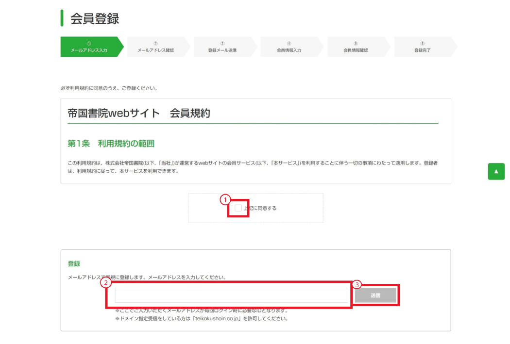Image resolution: width=510 pixels, height=344 pixels.
Task: Select step 3 登録メール送信 tab
Action: (225, 47)
